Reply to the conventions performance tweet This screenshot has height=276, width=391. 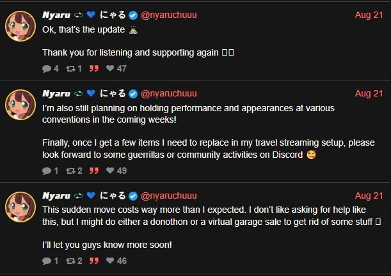(x=47, y=171)
